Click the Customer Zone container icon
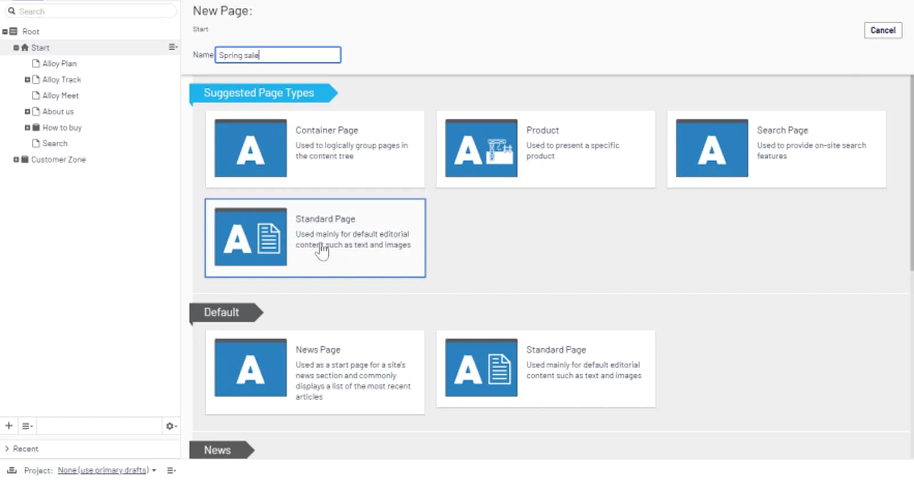The image size is (914, 480). 25,159
